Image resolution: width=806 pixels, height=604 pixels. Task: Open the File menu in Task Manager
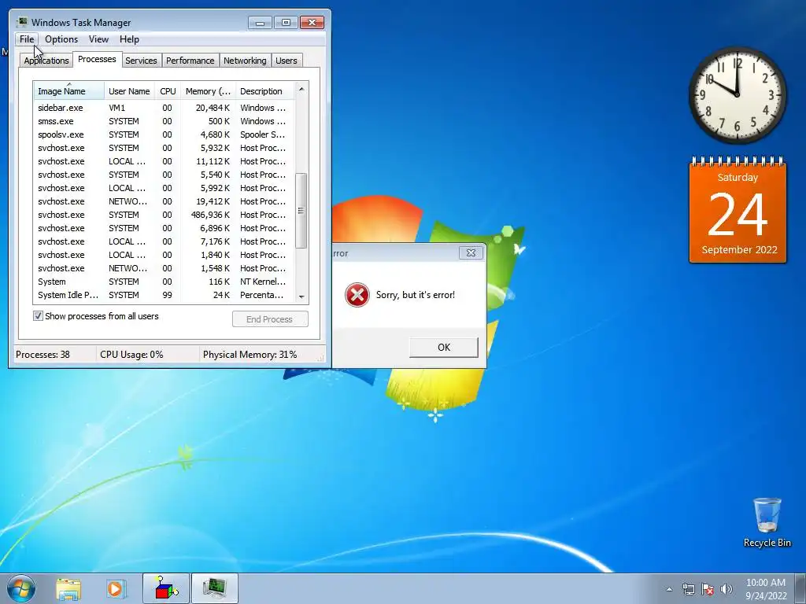click(x=27, y=39)
